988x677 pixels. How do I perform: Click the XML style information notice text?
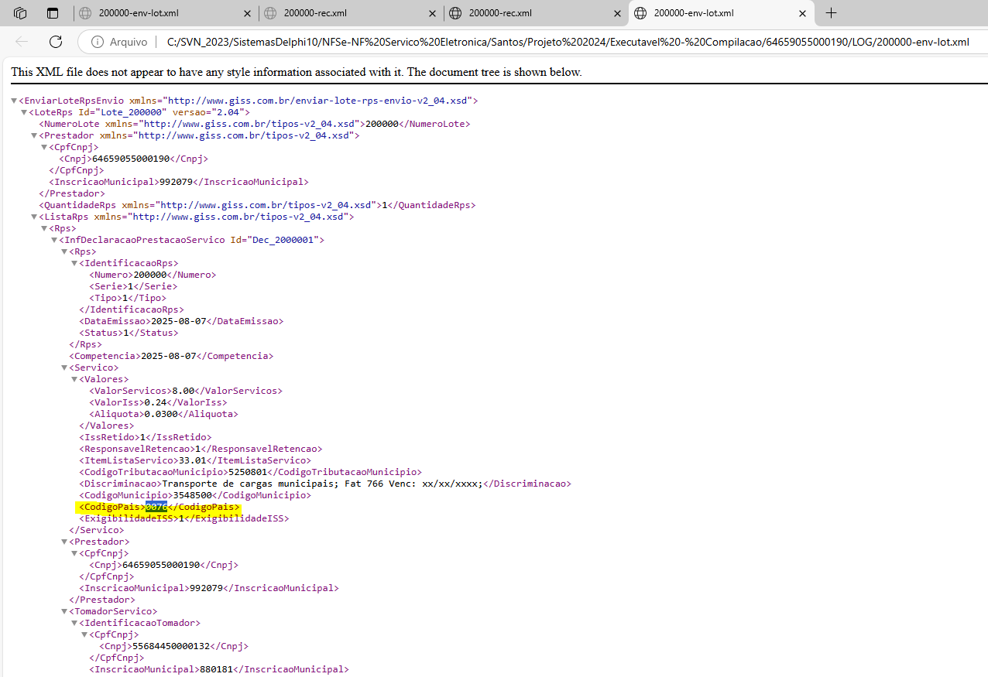click(x=297, y=72)
